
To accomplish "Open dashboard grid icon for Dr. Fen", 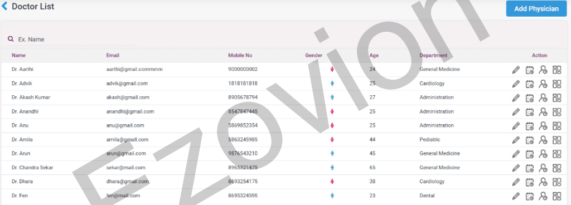I will click(x=557, y=196).
